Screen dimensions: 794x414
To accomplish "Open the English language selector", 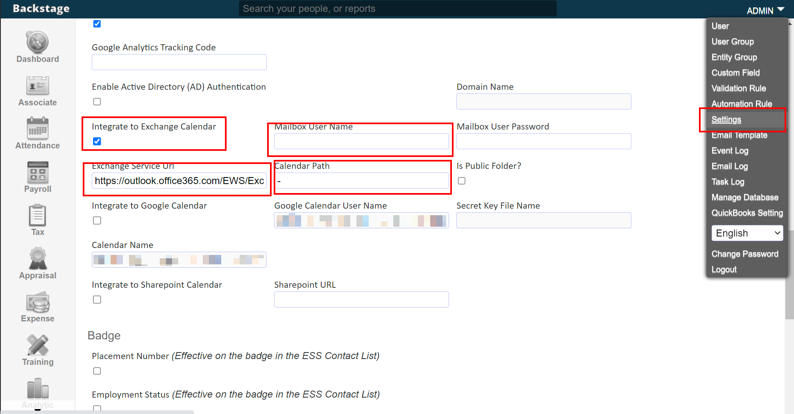I will (747, 233).
